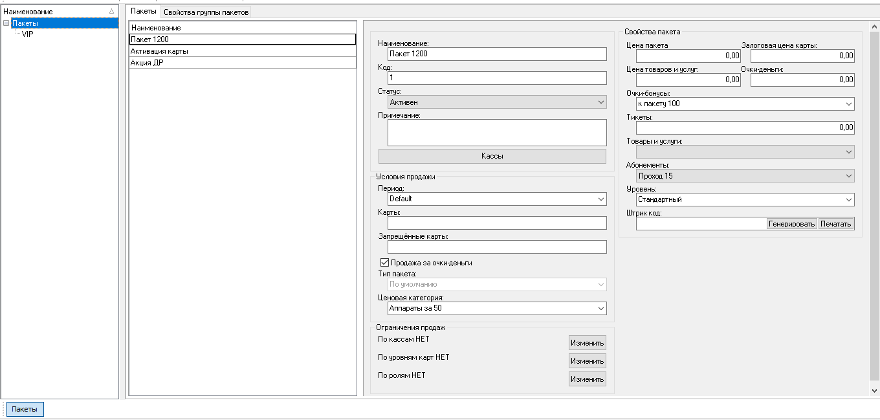Click the Пакеты button in bottom bar

pyautogui.click(x=25, y=409)
